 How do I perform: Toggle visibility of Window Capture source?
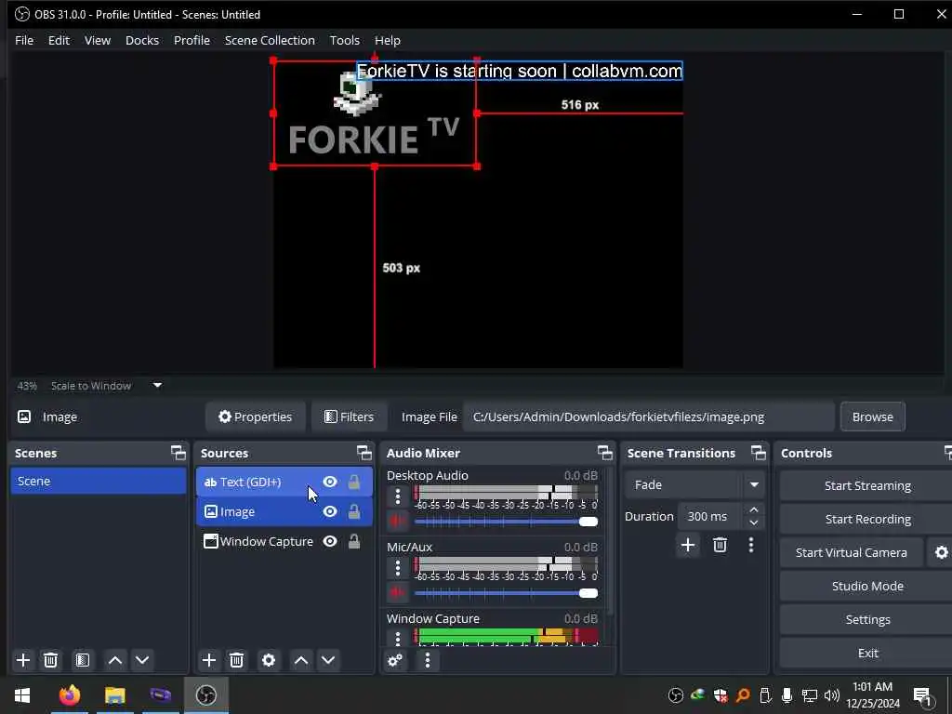tap(330, 541)
